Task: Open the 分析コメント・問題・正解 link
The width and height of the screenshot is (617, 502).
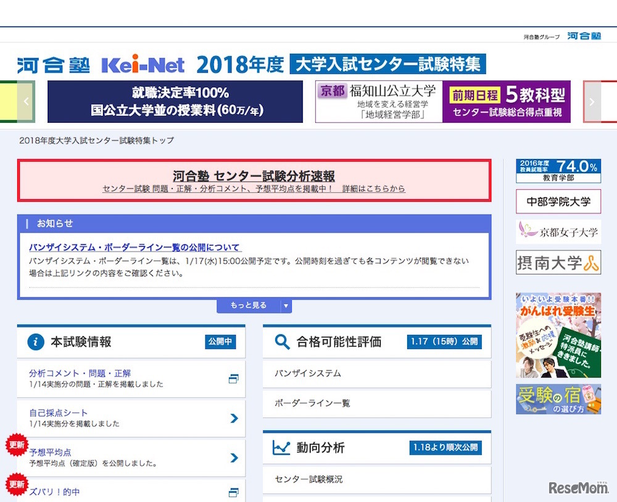Action: [x=80, y=373]
